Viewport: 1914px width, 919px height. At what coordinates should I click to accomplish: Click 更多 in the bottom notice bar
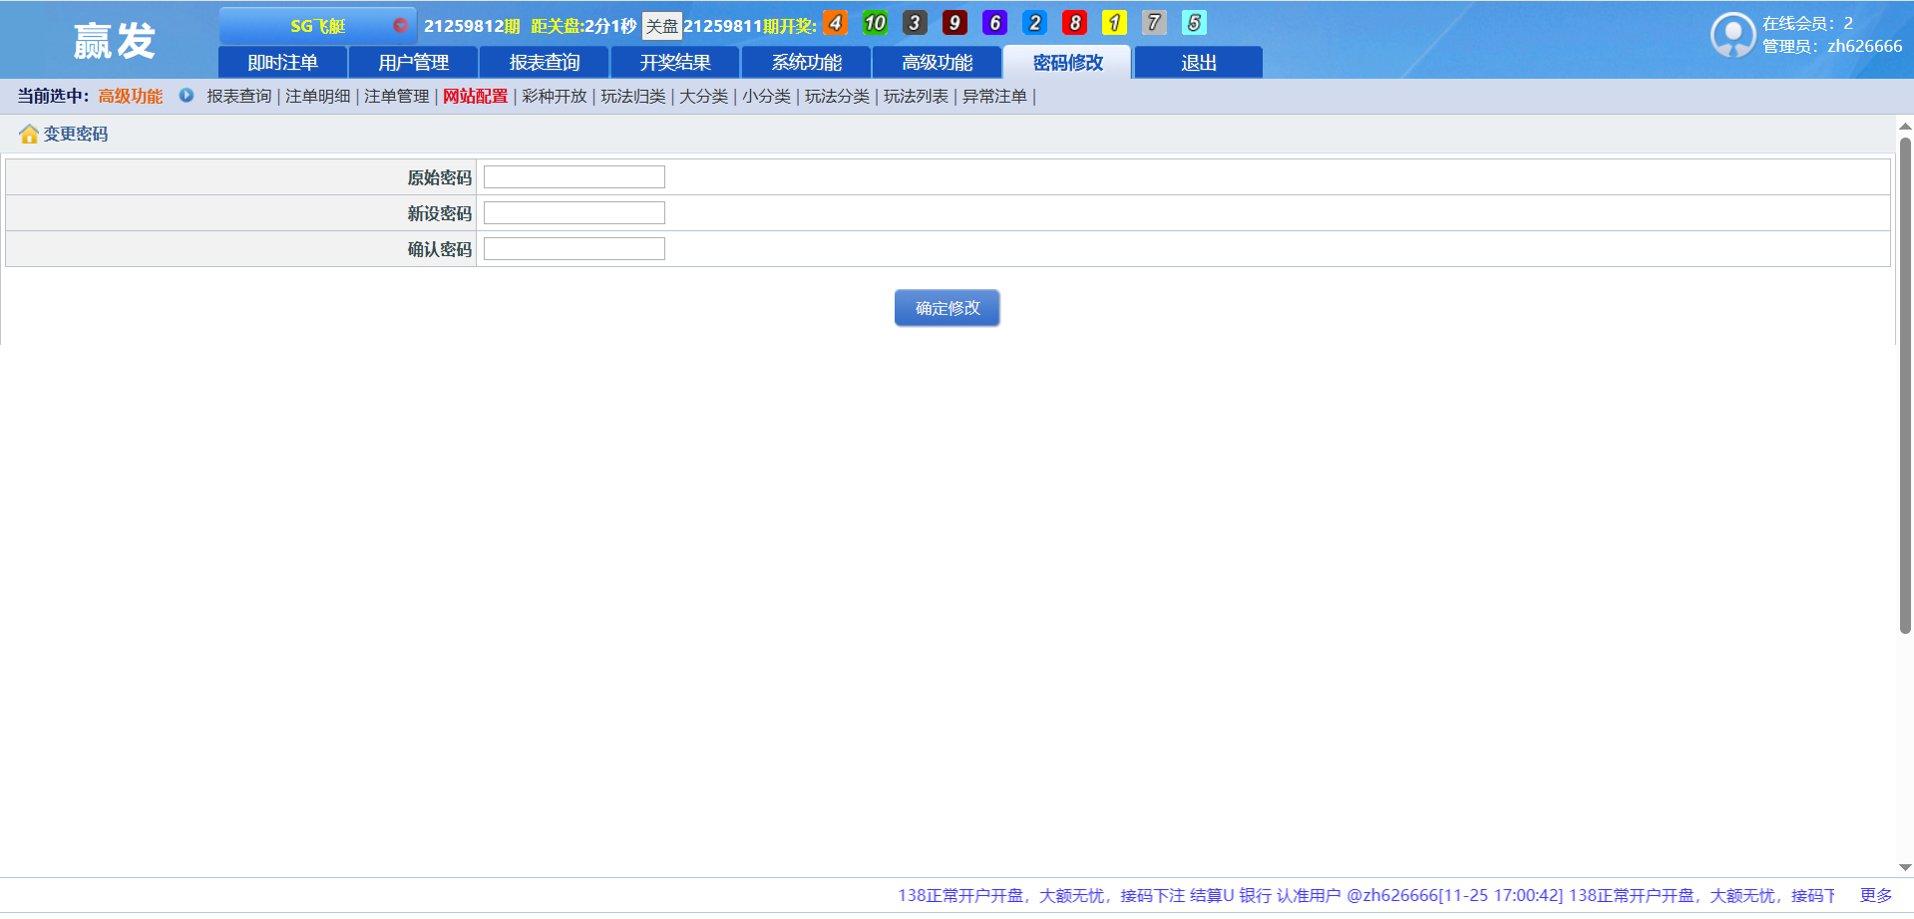click(x=1875, y=896)
